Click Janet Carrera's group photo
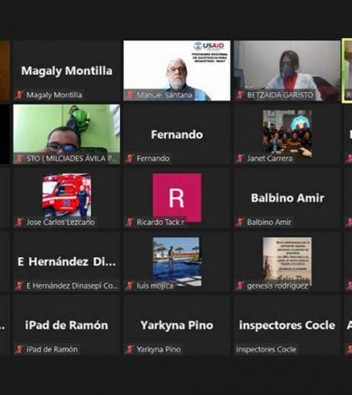This screenshot has width=352, height=395. [x=287, y=134]
